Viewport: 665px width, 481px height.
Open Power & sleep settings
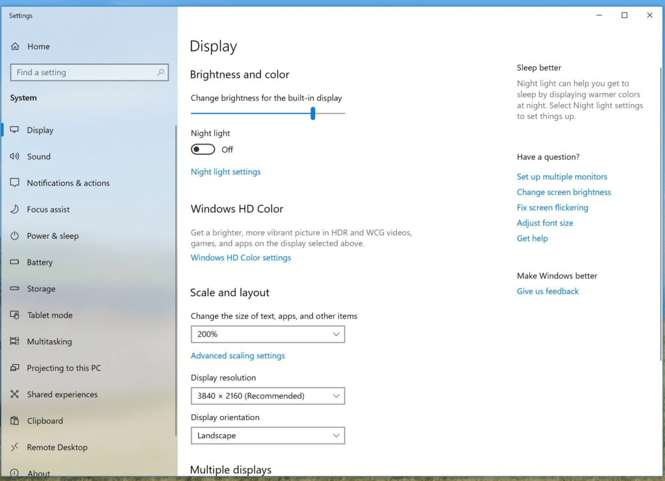tap(53, 236)
